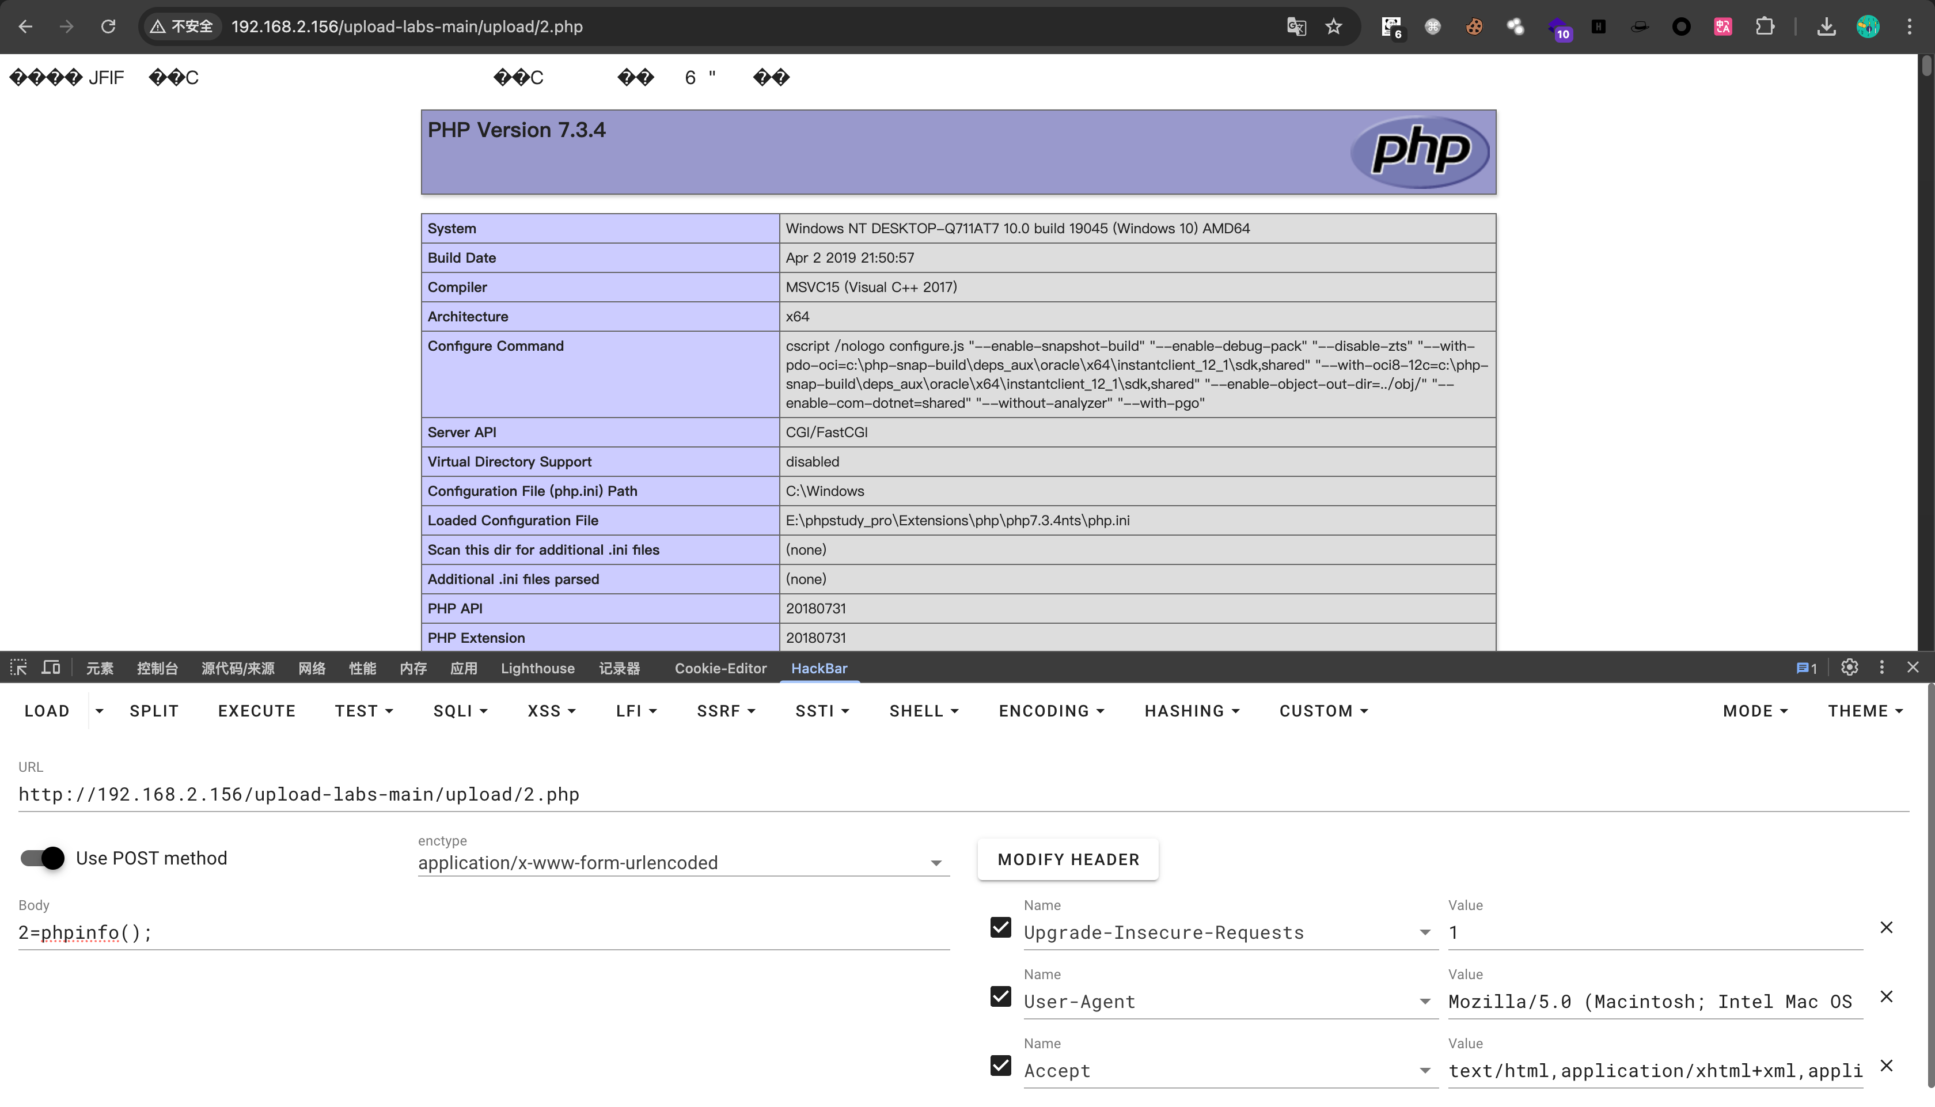Open the ENCODING dropdown menu
This screenshot has height=1107, width=1935.
tap(1051, 711)
